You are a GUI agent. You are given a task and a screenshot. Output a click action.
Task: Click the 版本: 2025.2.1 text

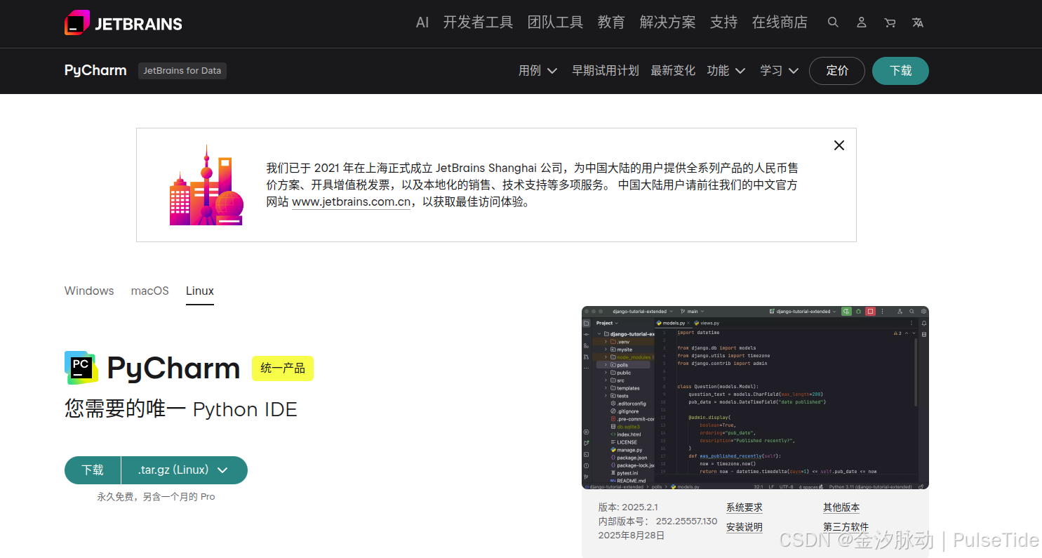click(x=628, y=507)
